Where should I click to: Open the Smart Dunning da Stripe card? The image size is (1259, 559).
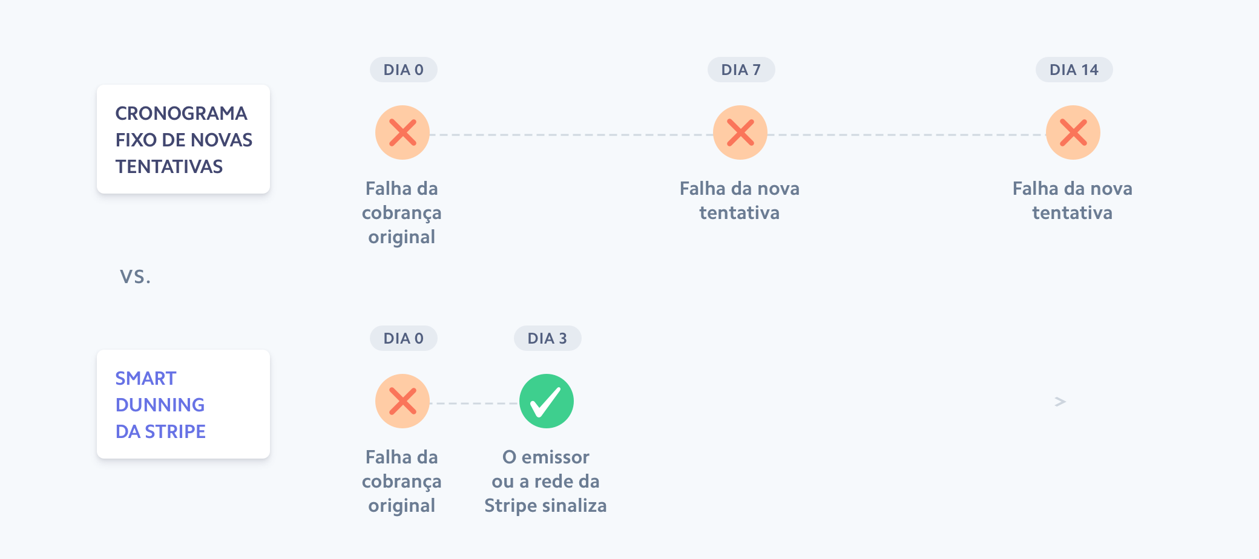coord(183,404)
